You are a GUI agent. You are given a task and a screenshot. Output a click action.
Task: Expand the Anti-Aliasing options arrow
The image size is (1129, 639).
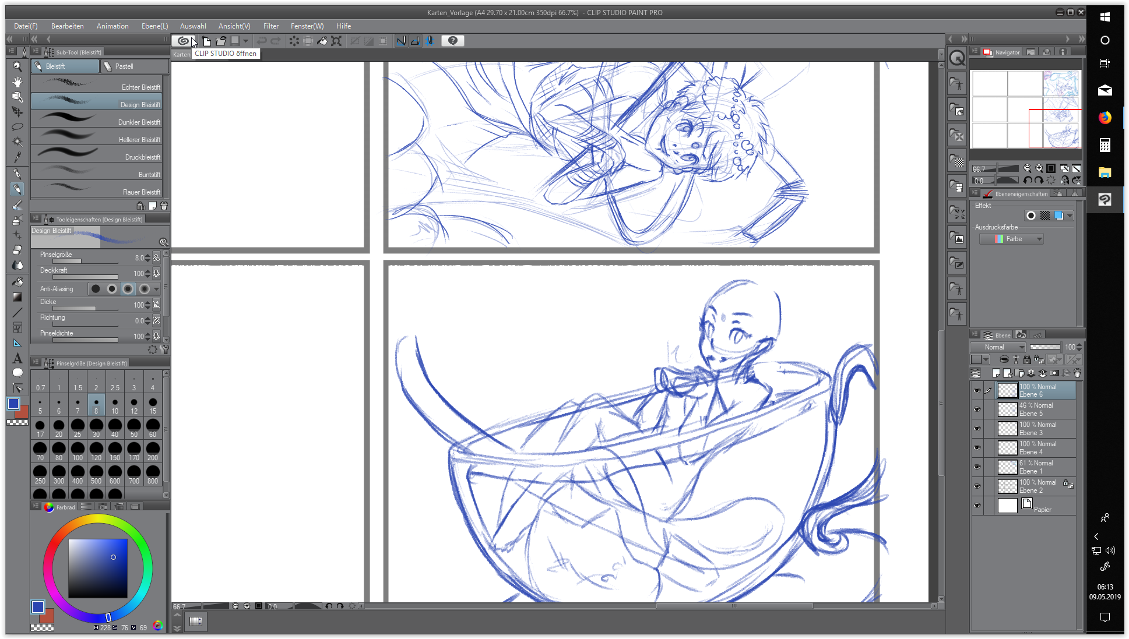coord(156,289)
